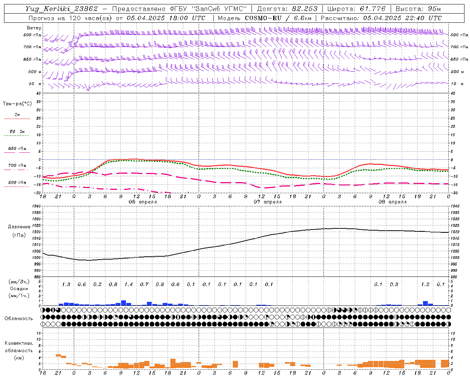Click the 'Ветер' wind panel label
470x376 pixels.
(34, 28)
